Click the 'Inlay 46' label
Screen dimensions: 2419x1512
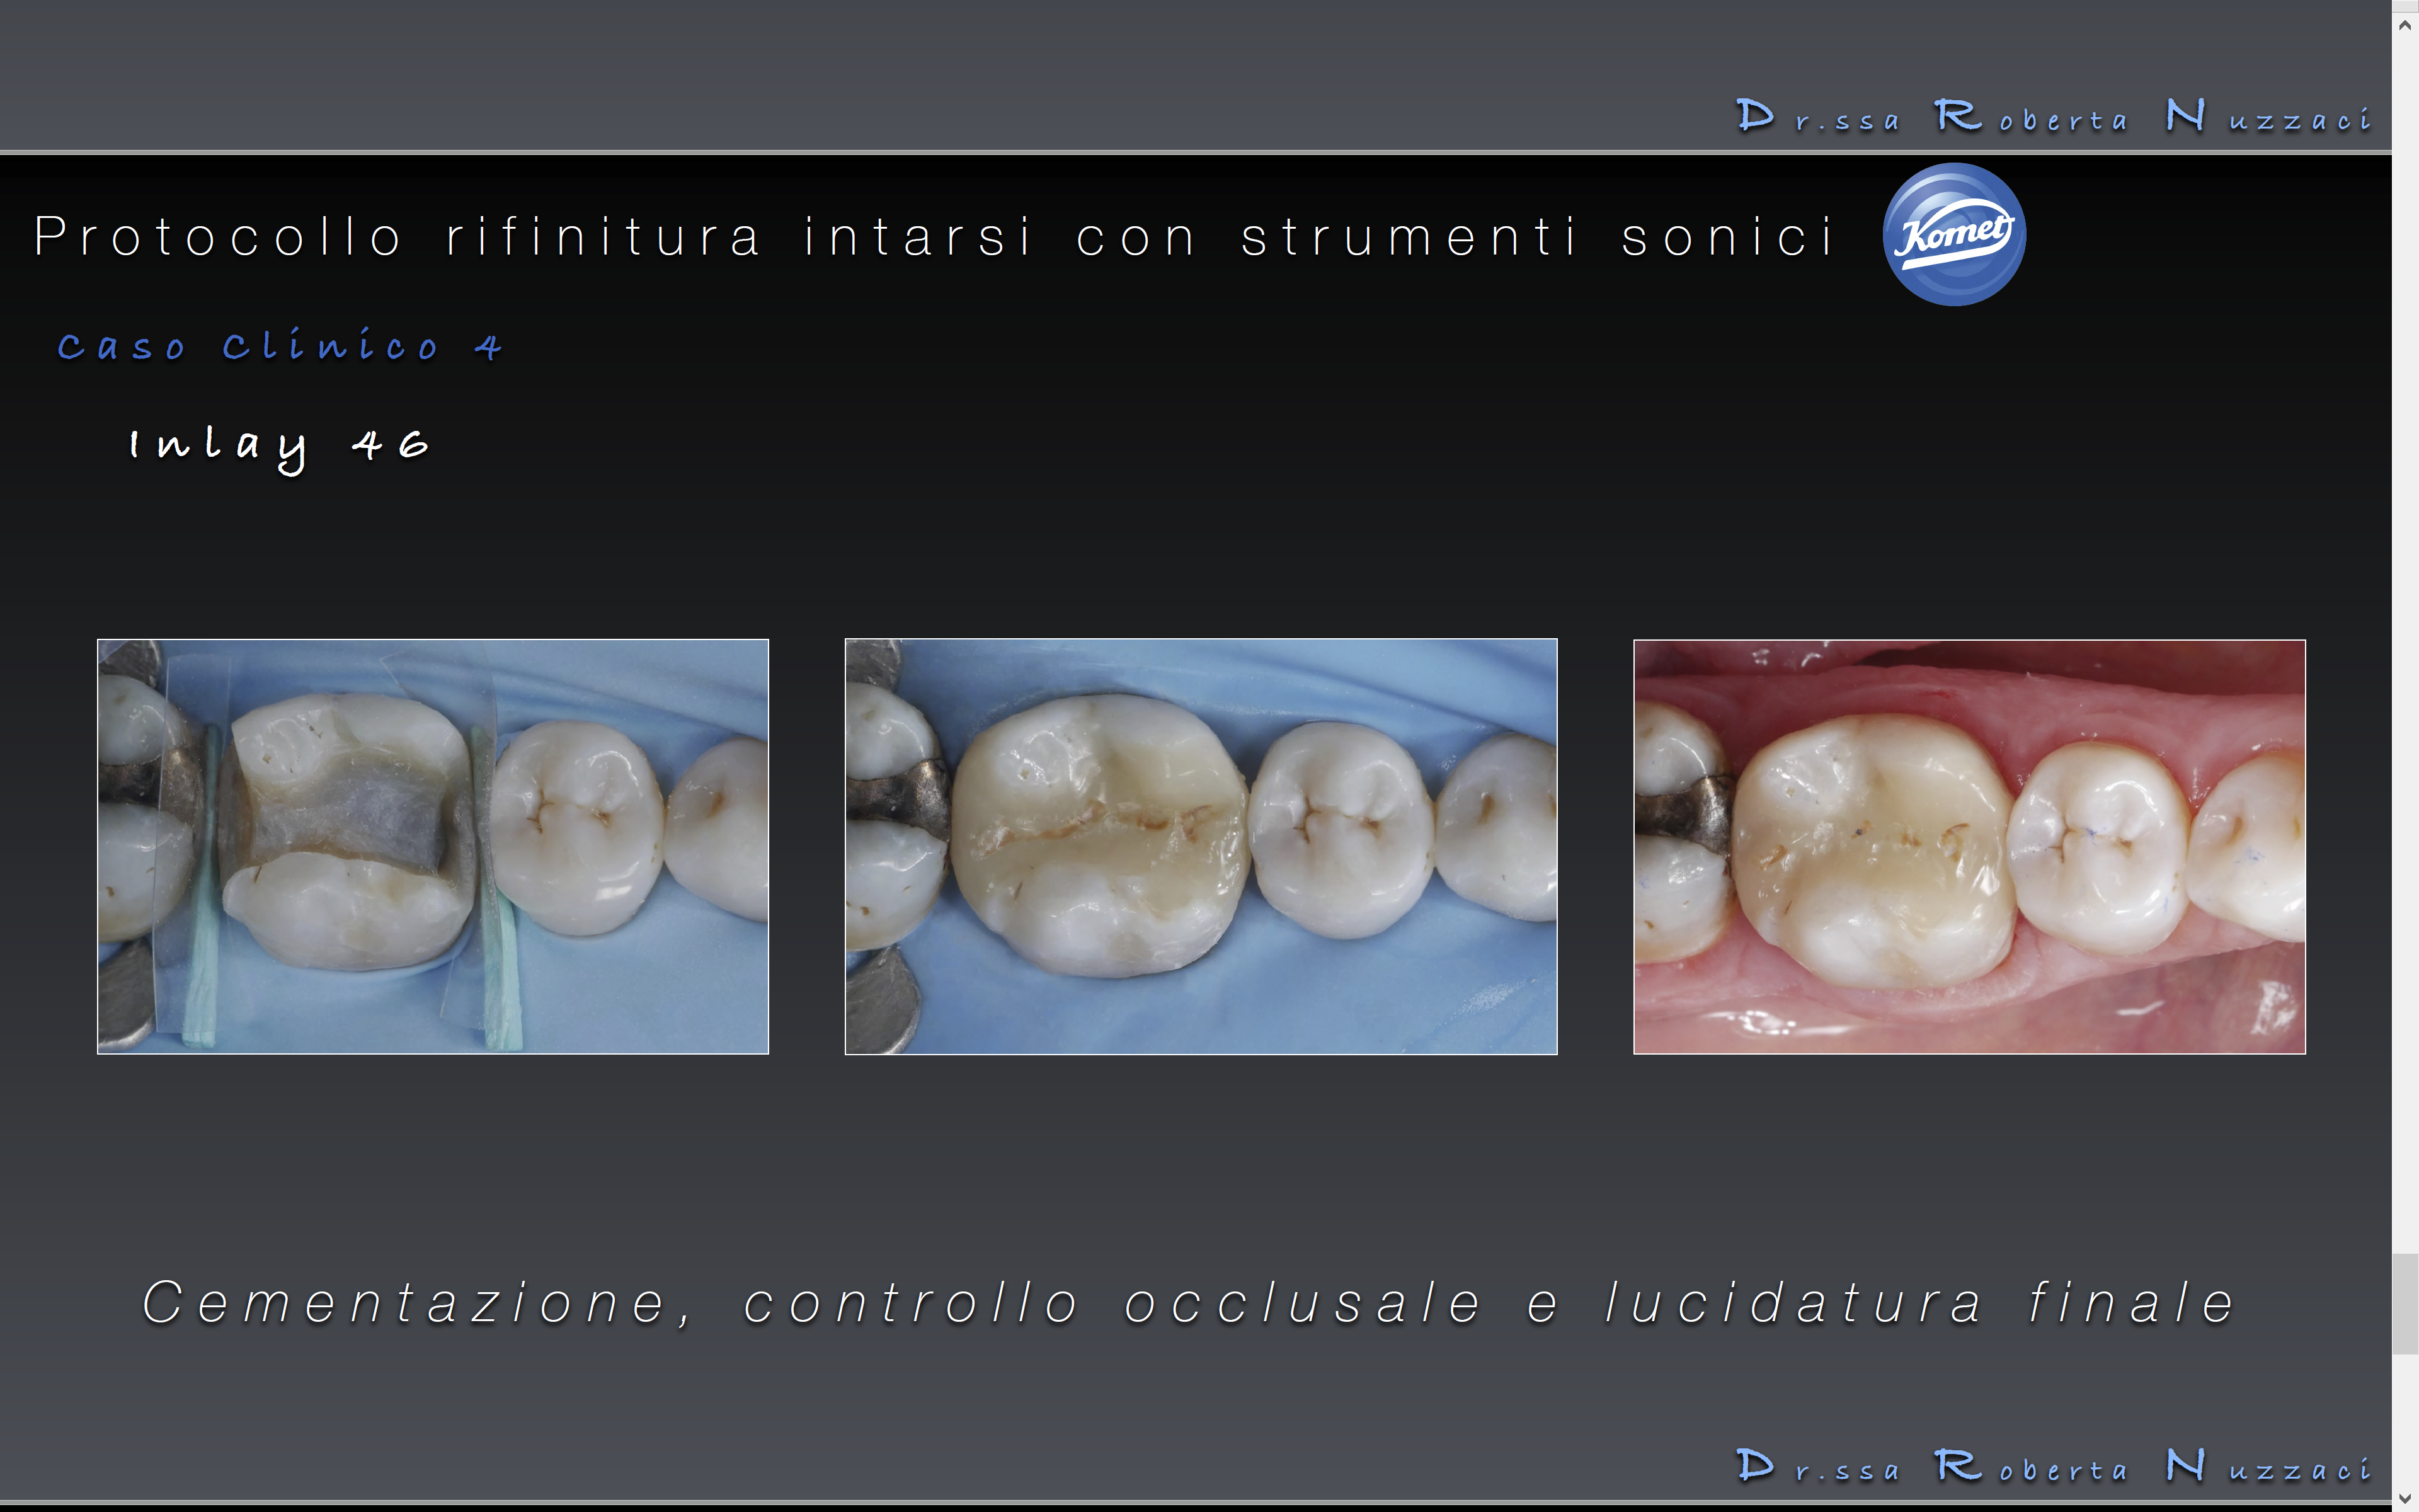pos(280,445)
